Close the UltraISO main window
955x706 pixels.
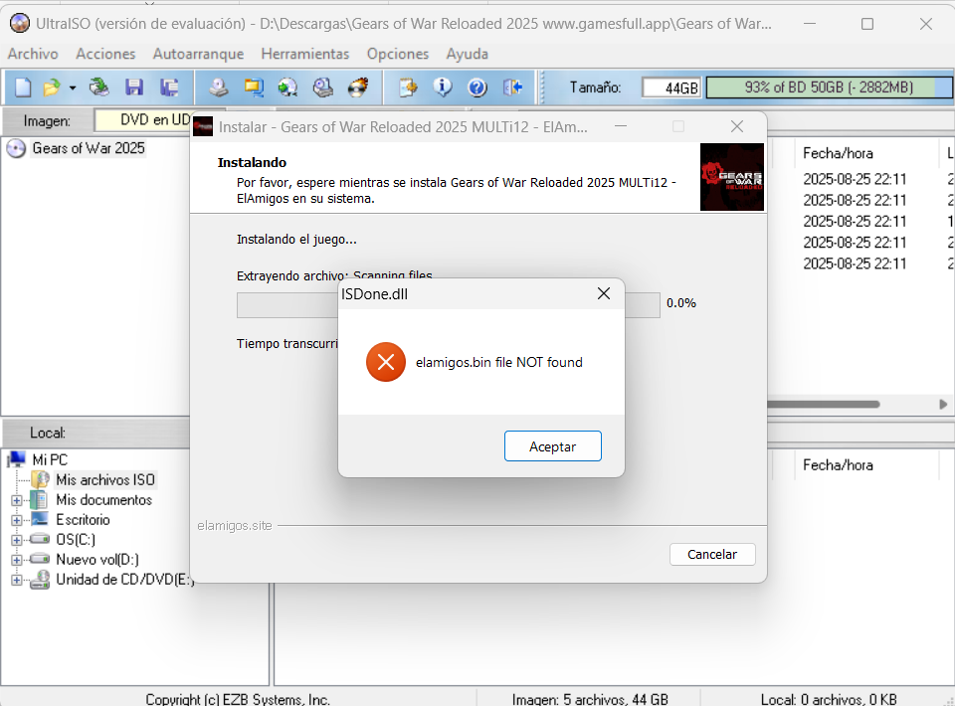926,24
